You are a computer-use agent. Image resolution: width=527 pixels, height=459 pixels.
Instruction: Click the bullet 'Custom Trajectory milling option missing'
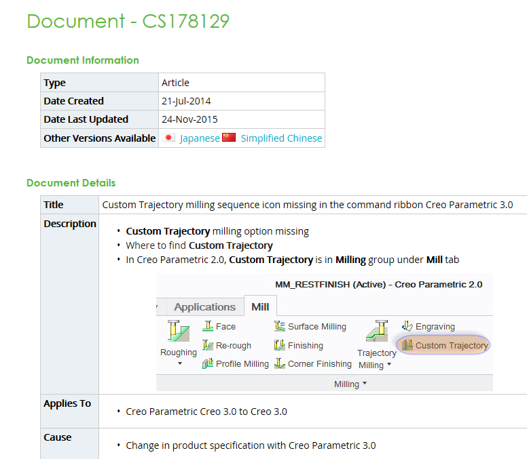(217, 231)
